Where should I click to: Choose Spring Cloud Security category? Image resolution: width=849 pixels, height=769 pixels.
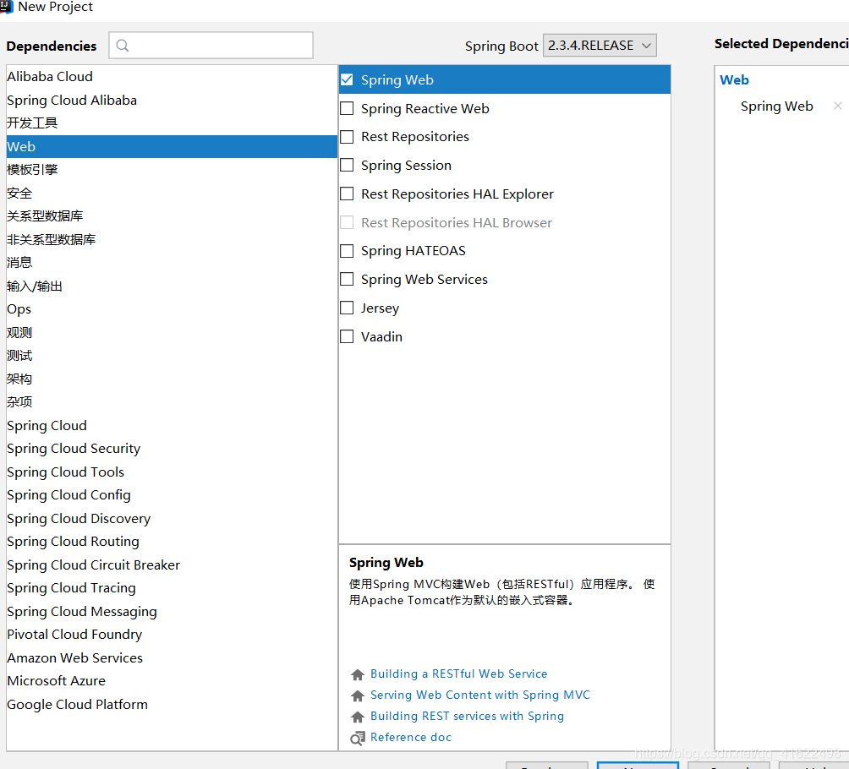[x=172, y=449]
